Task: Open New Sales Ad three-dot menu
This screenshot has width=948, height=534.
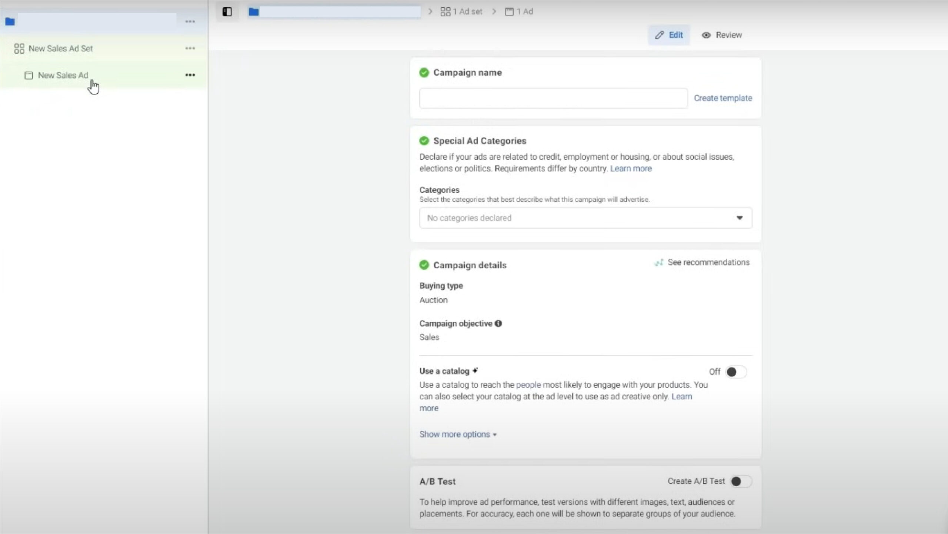Action: tap(190, 75)
